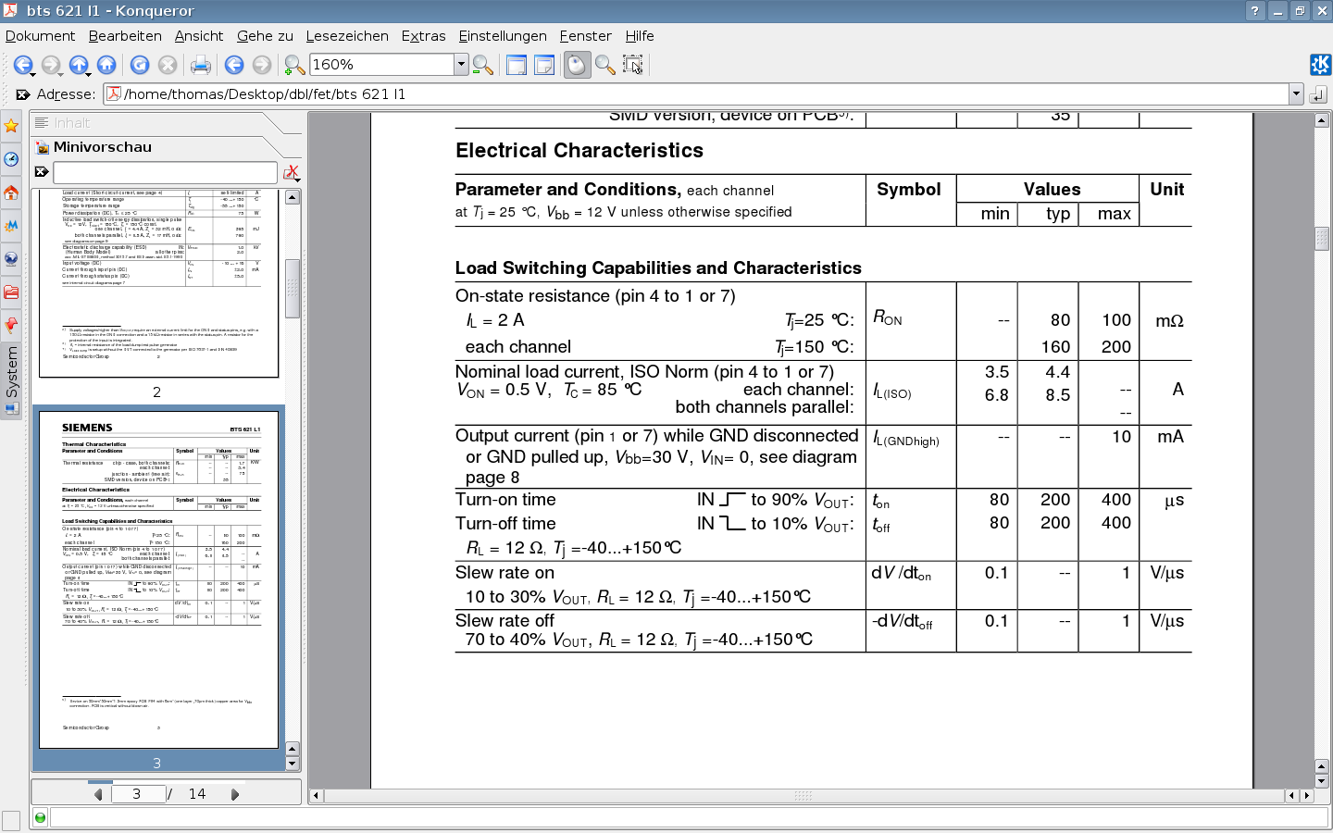Open the Home folder sidebar tab
The height and width of the screenshot is (833, 1333).
pos(11,193)
